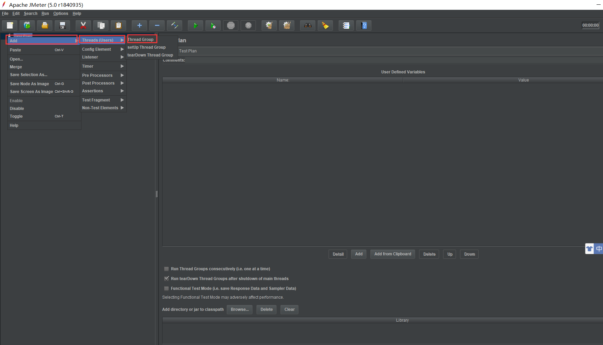Expand Threads (Users) submenu
603x345 pixels.
(103, 40)
